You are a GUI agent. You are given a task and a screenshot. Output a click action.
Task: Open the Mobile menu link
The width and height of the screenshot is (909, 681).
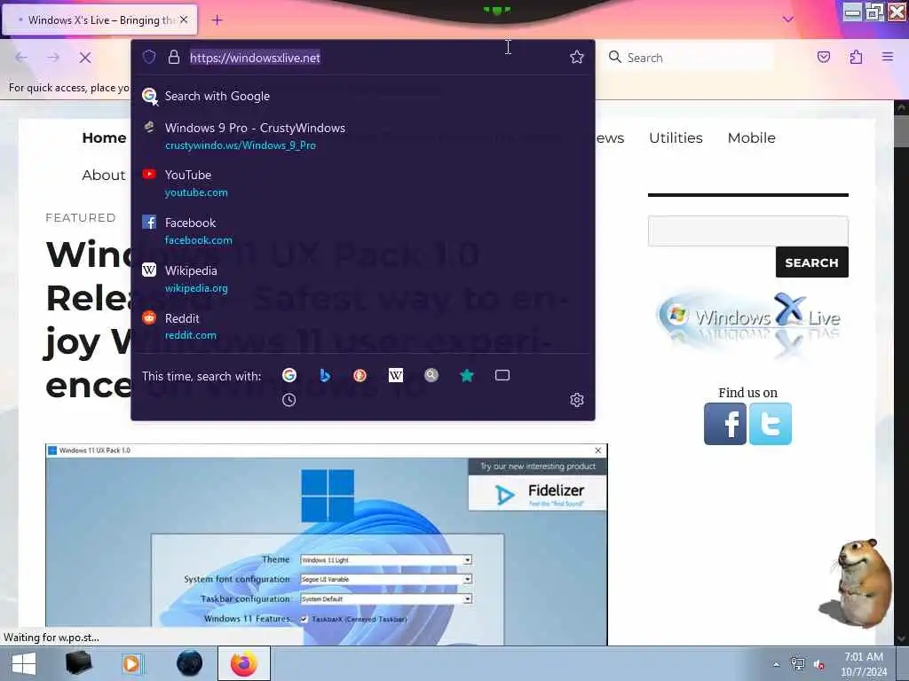click(x=751, y=137)
